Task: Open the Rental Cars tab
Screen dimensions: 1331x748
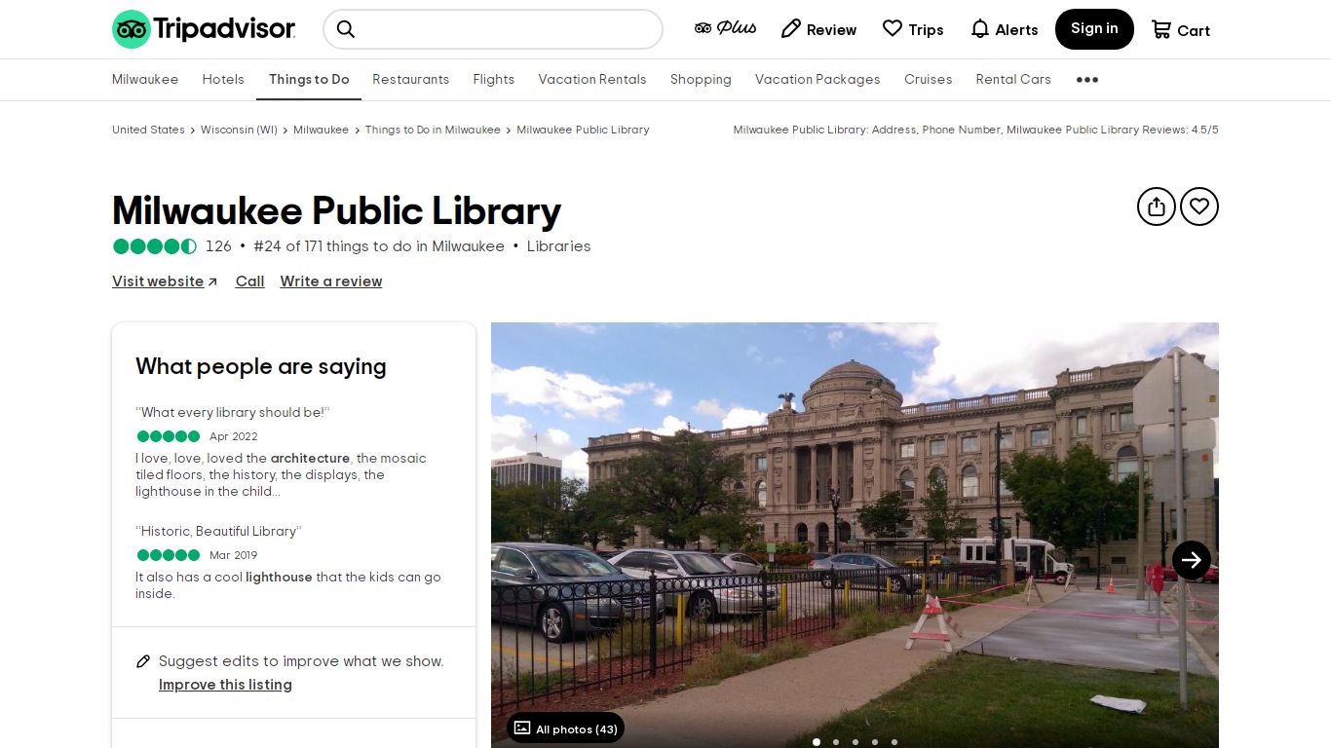Action: (1013, 80)
